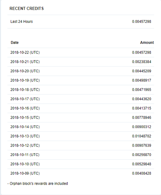Click the Amount column header
The height and width of the screenshot is (195, 161).
[147, 43]
